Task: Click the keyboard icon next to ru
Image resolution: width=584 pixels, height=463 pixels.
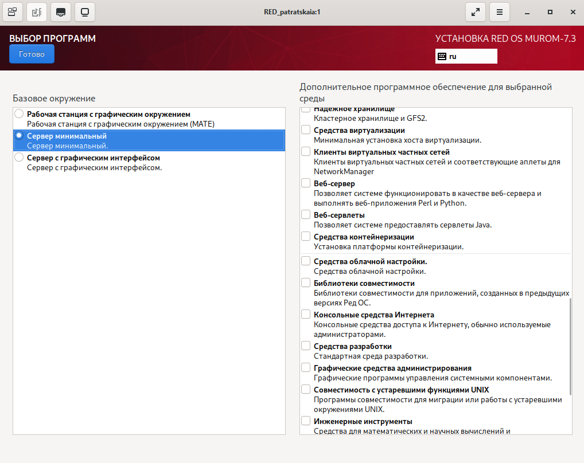Action: pos(442,57)
